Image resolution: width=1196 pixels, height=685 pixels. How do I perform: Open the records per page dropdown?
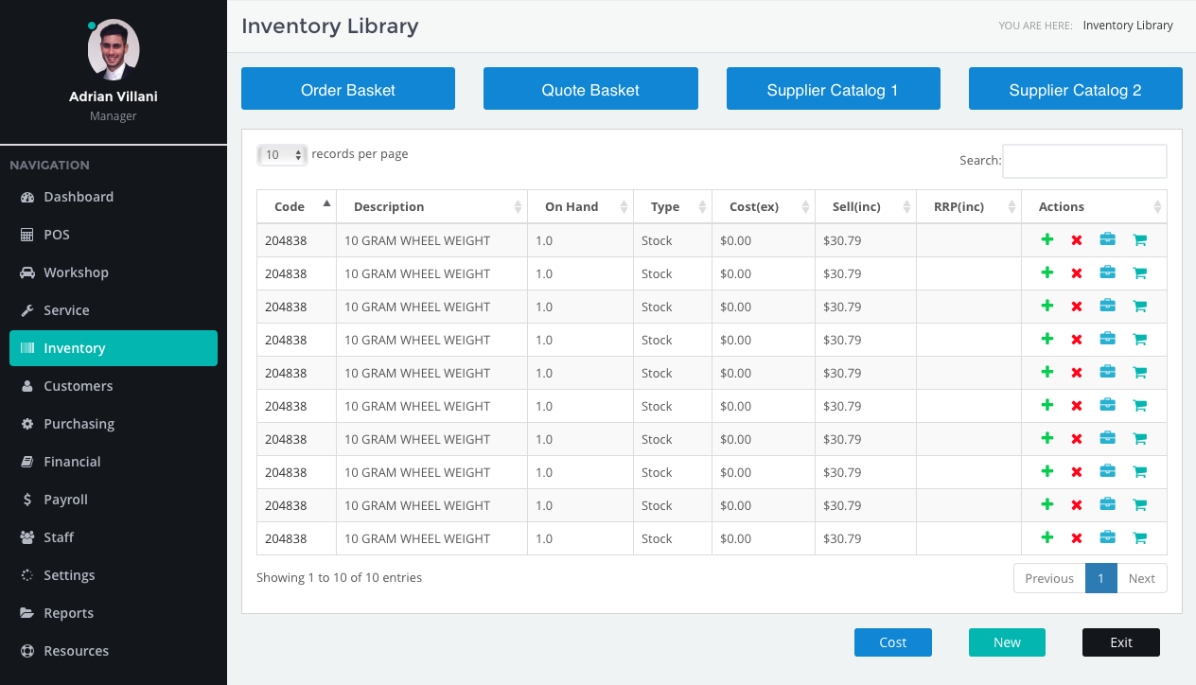coord(282,155)
